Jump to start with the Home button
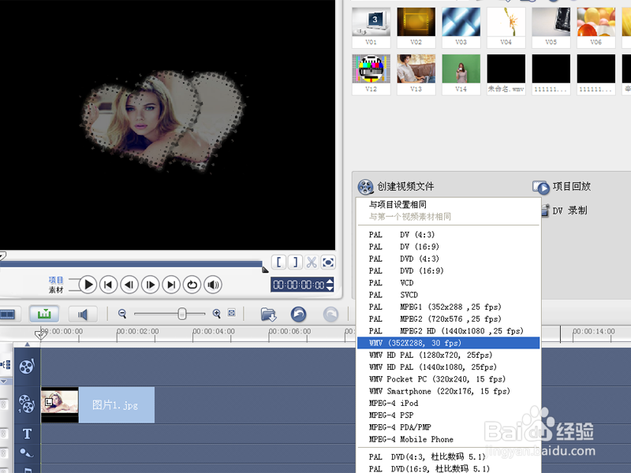Viewport: 631px width, 473px height. click(x=108, y=285)
